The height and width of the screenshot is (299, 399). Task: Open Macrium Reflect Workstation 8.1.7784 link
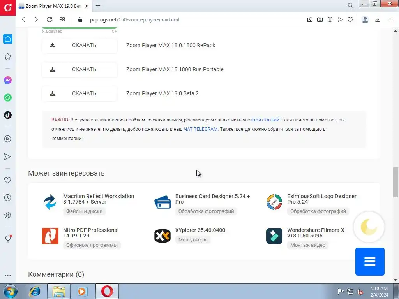[x=99, y=199]
